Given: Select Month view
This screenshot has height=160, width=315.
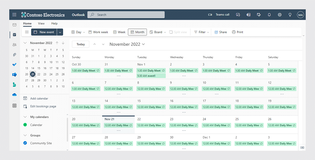Looking at the screenshot, I should pyautogui.click(x=137, y=32).
